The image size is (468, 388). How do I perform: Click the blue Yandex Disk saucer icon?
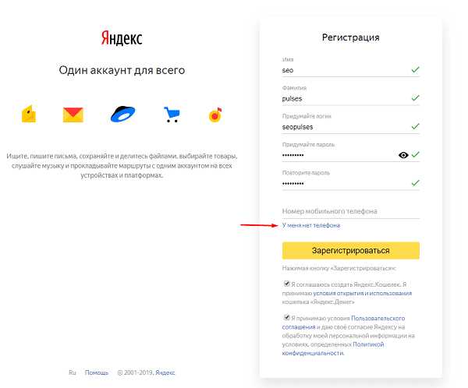pyautogui.click(x=122, y=114)
